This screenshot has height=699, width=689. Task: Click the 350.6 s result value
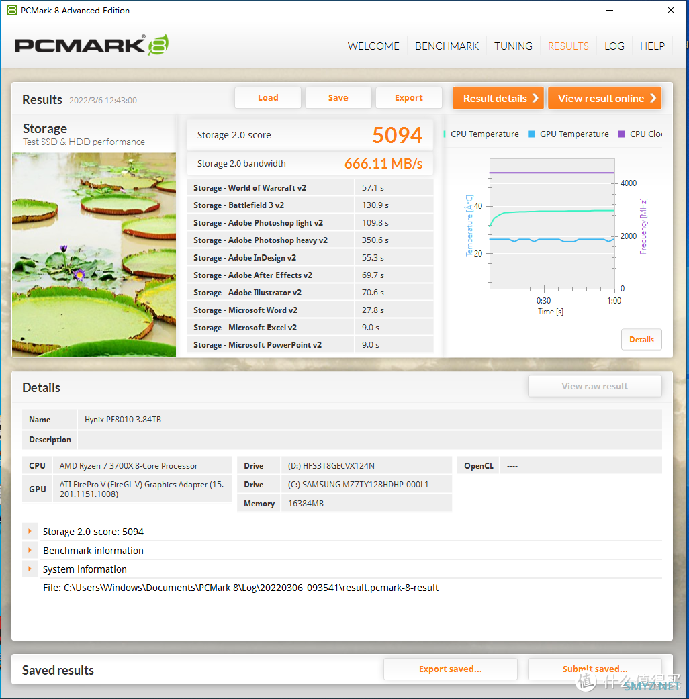pyautogui.click(x=375, y=240)
